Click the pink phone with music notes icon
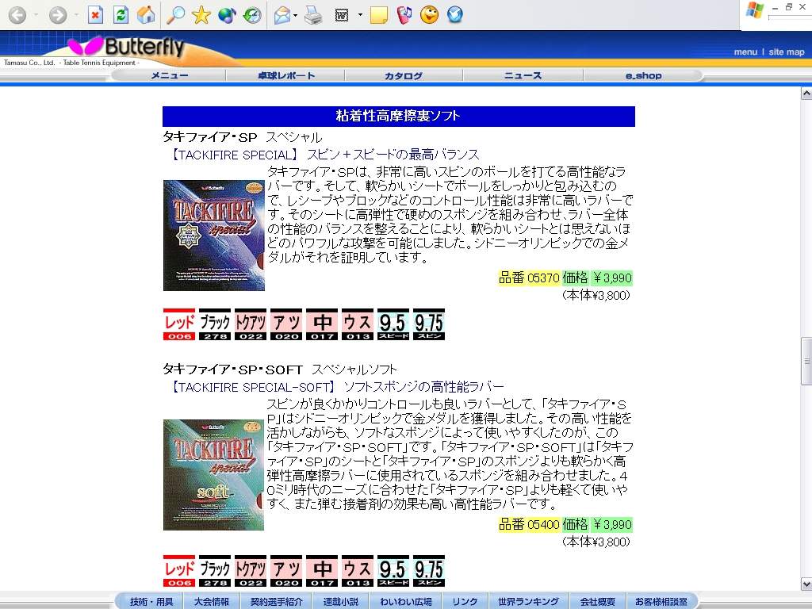Image resolution: width=812 pixels, height=609 pixels. 404,15
